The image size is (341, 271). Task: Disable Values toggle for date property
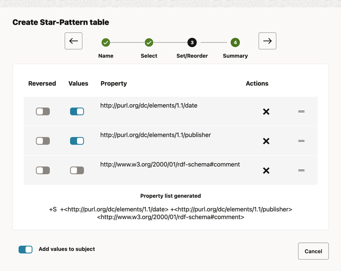(77, 112)
